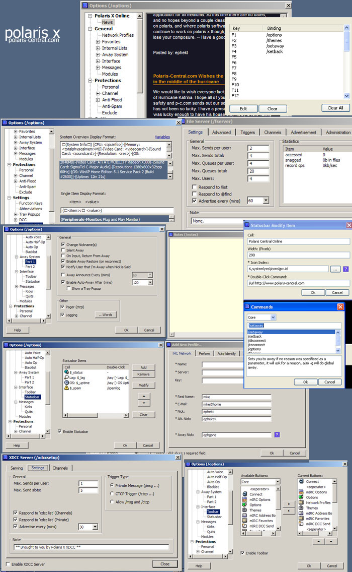Open the Core dropdown under Available Buttons
This screenshot has width=352, height=572.
(x=278, y=481)
